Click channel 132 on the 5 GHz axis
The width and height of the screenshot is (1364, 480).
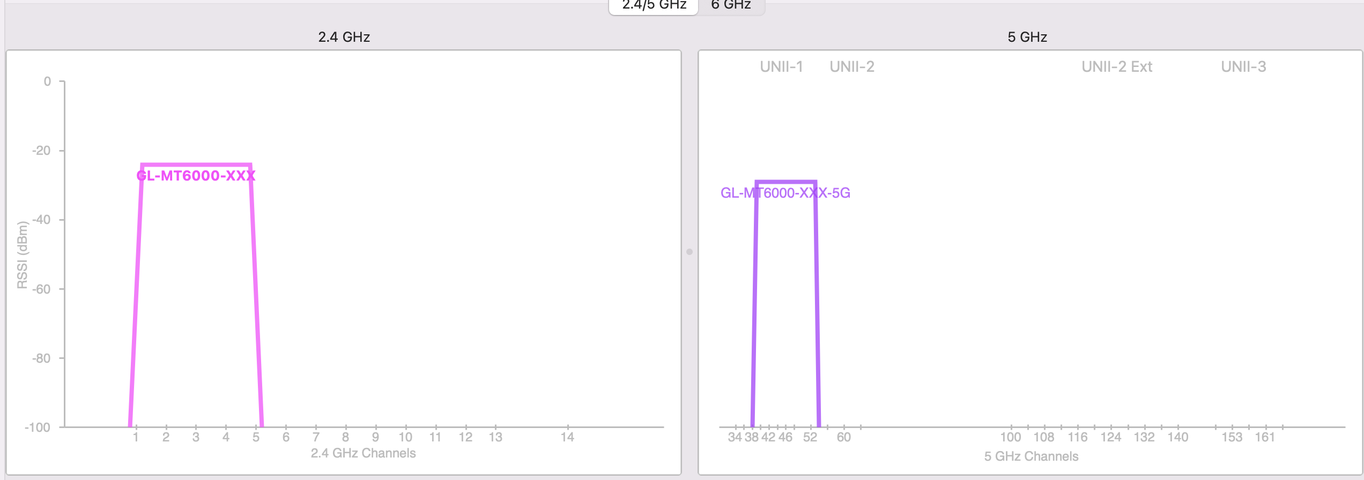1144,437
